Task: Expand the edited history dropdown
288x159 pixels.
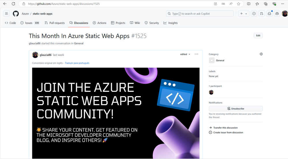Action: pos(185,54)
